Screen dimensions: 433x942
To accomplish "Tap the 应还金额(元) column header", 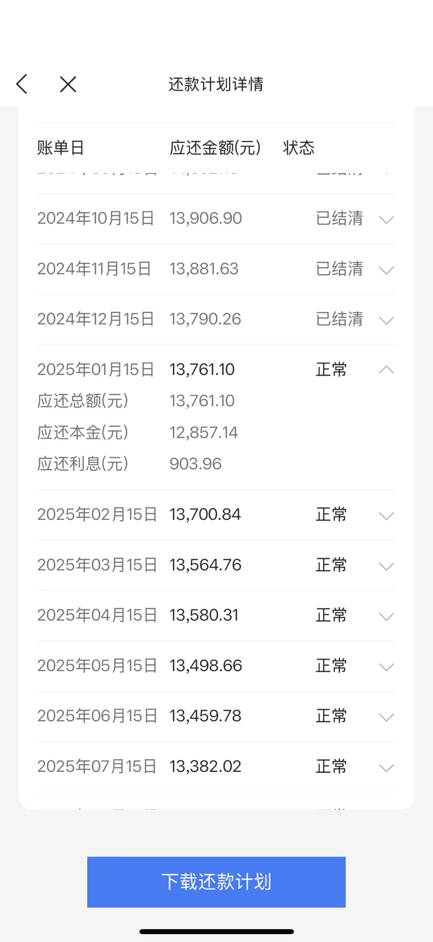I will (215, 148).
